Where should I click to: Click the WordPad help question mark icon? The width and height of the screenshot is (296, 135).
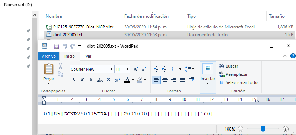293,56
